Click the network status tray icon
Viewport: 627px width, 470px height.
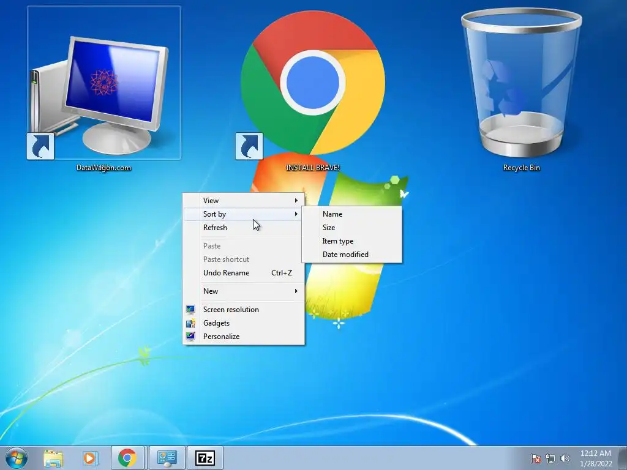(x=550, y=458)
